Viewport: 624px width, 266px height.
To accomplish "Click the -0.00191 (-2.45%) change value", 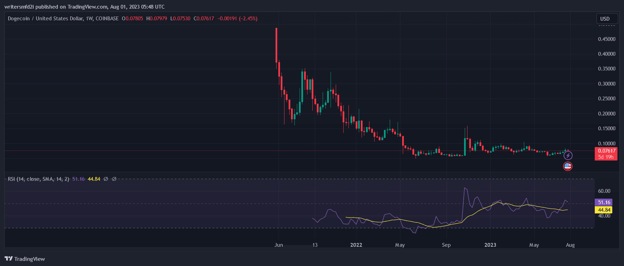I will (237, 19).
